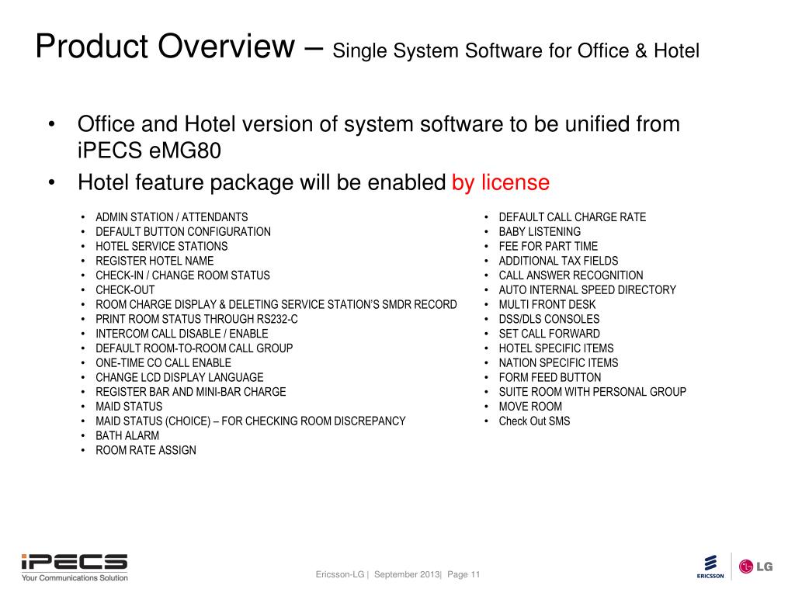Select 'DEFAULT ROOM-TO-ROOM CALL GROUP'

tap(194, 348)
